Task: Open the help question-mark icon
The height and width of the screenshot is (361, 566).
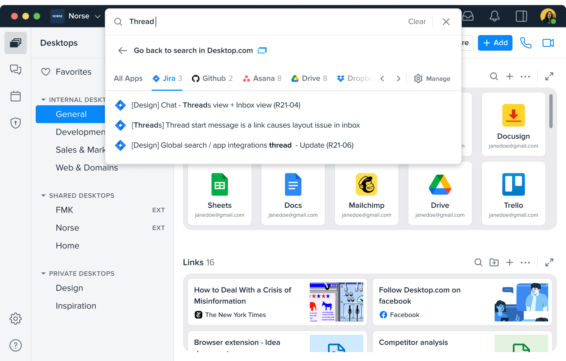Action: [16, 345]
